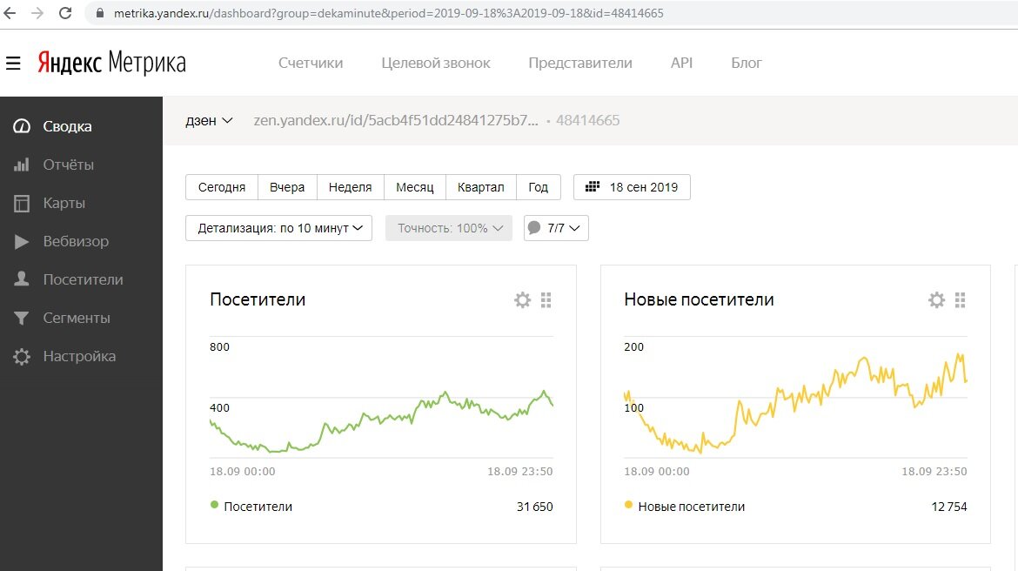Open the API menu item
Viewport: 1018px width, 571px height.
(x=682, y=62)
